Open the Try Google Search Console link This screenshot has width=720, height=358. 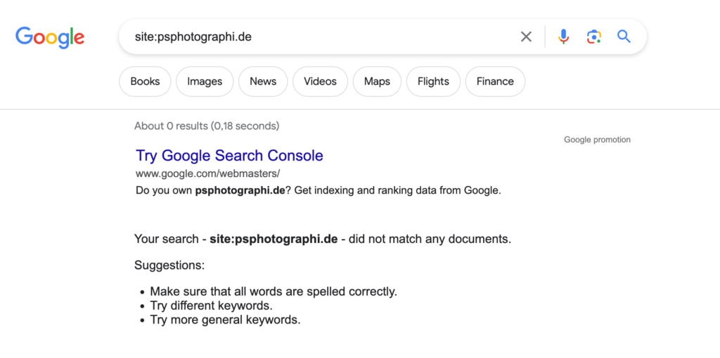click(230, 156)
